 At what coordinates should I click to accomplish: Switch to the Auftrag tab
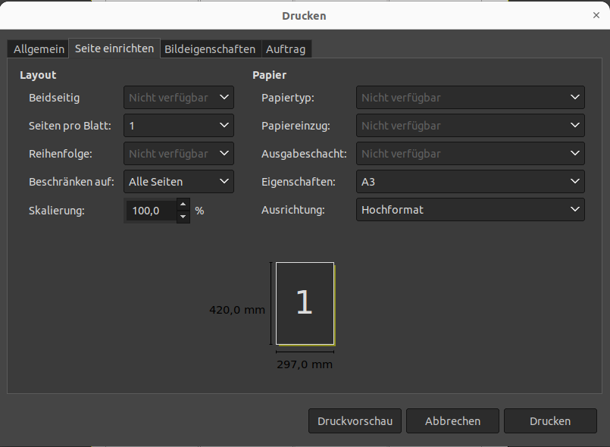coord(286,48)
